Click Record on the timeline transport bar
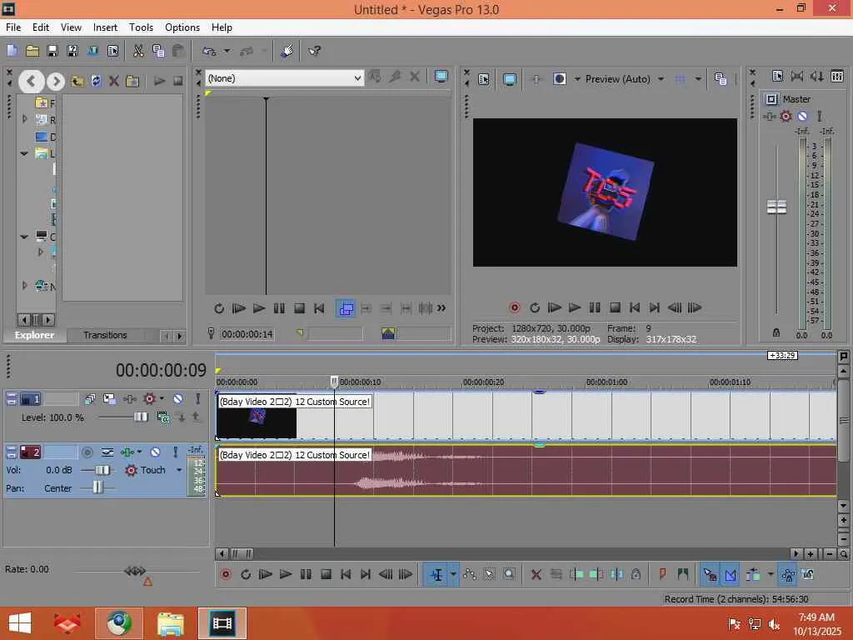This screenshot has width=853, height=640. [x=226, y=574]
